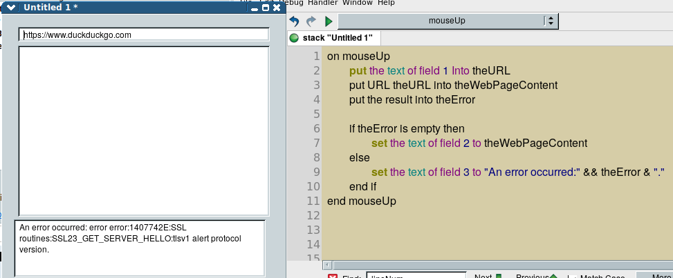Close the find bar with red X
Screen dimensions: 673x278
pyautogui.click(x=332, y=277)
